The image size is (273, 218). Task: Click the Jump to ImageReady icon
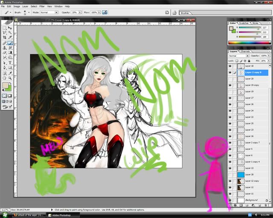click(x=7, y=107)
